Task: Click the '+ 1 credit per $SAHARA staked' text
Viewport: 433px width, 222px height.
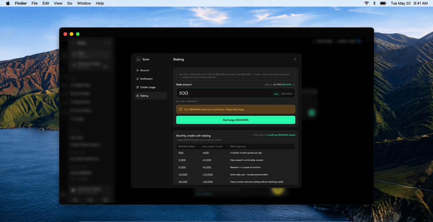Action: (x=280, y=135)
